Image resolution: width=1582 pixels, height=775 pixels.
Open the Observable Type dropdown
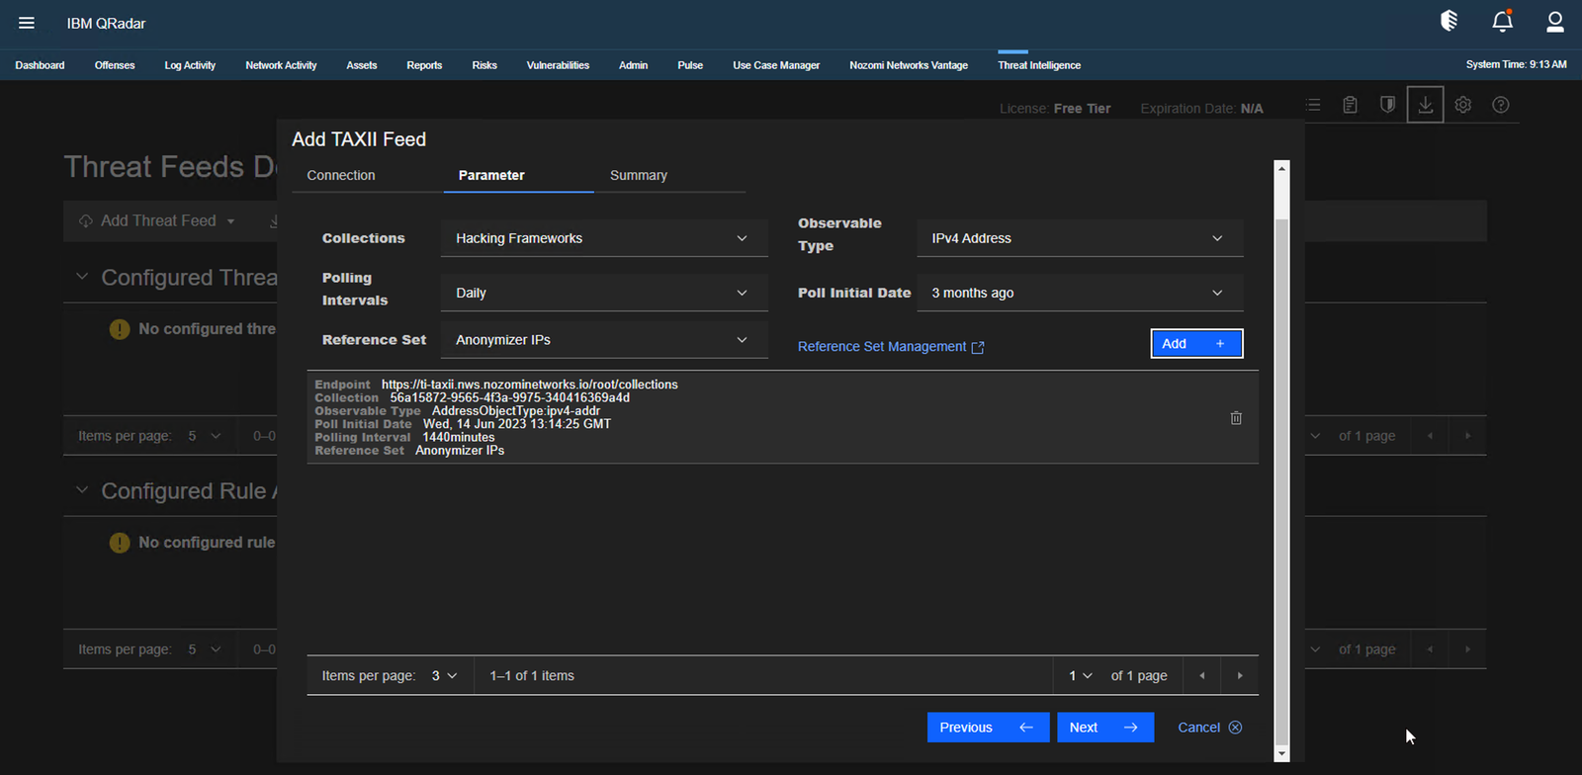coord(1080,238)
